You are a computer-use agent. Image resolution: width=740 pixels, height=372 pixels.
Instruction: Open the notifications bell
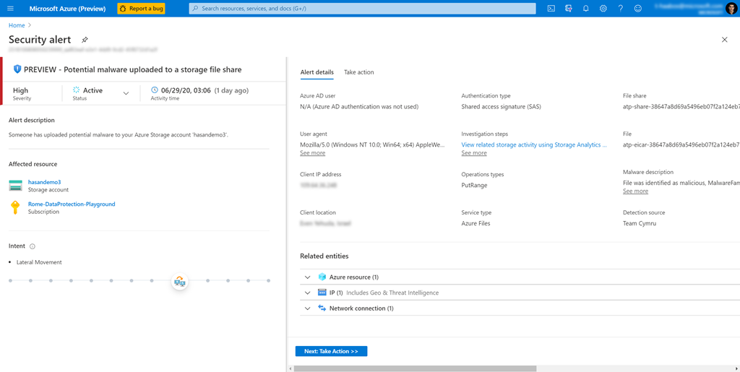586,9
